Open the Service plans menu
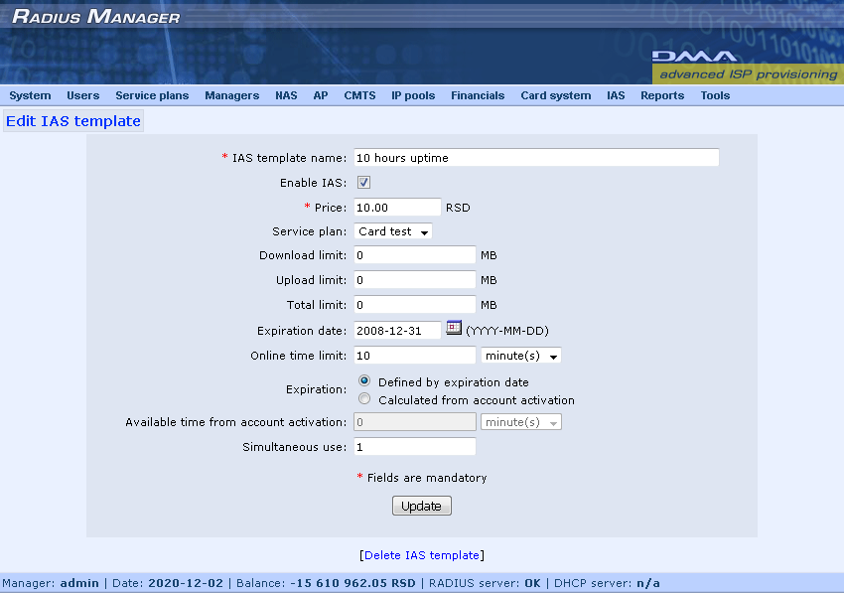Image resolution: width=844 pixels, height=593 pixels. 152,95
